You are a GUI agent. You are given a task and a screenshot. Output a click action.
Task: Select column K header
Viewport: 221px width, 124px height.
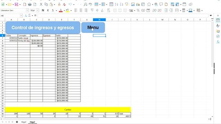137,20
